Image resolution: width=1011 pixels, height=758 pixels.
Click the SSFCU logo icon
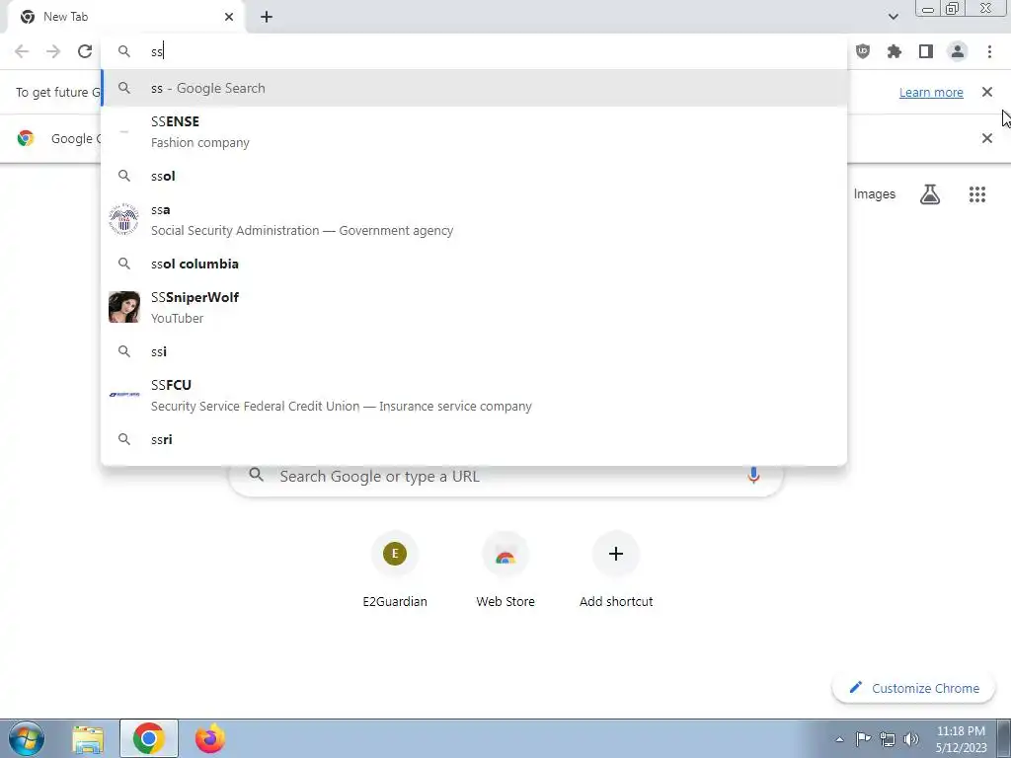pyautogui.click(x=124, y=395)
